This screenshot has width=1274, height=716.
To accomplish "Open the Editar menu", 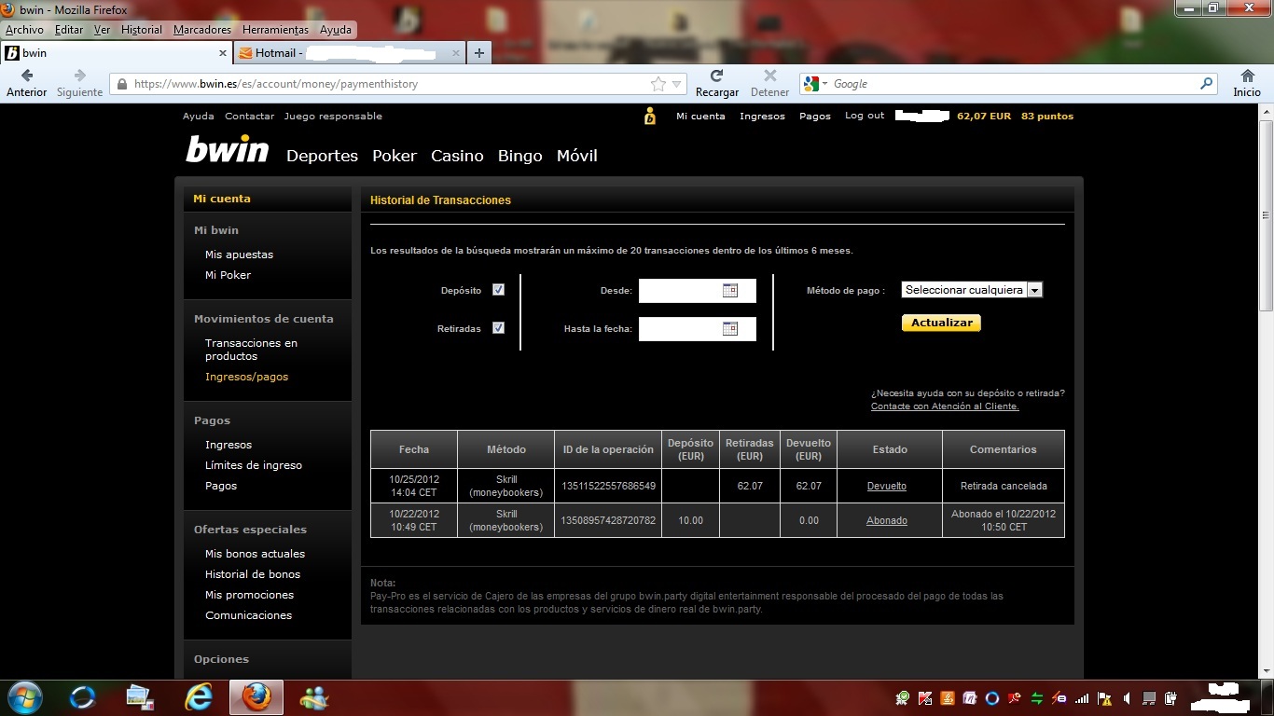I will coord(69,30).
